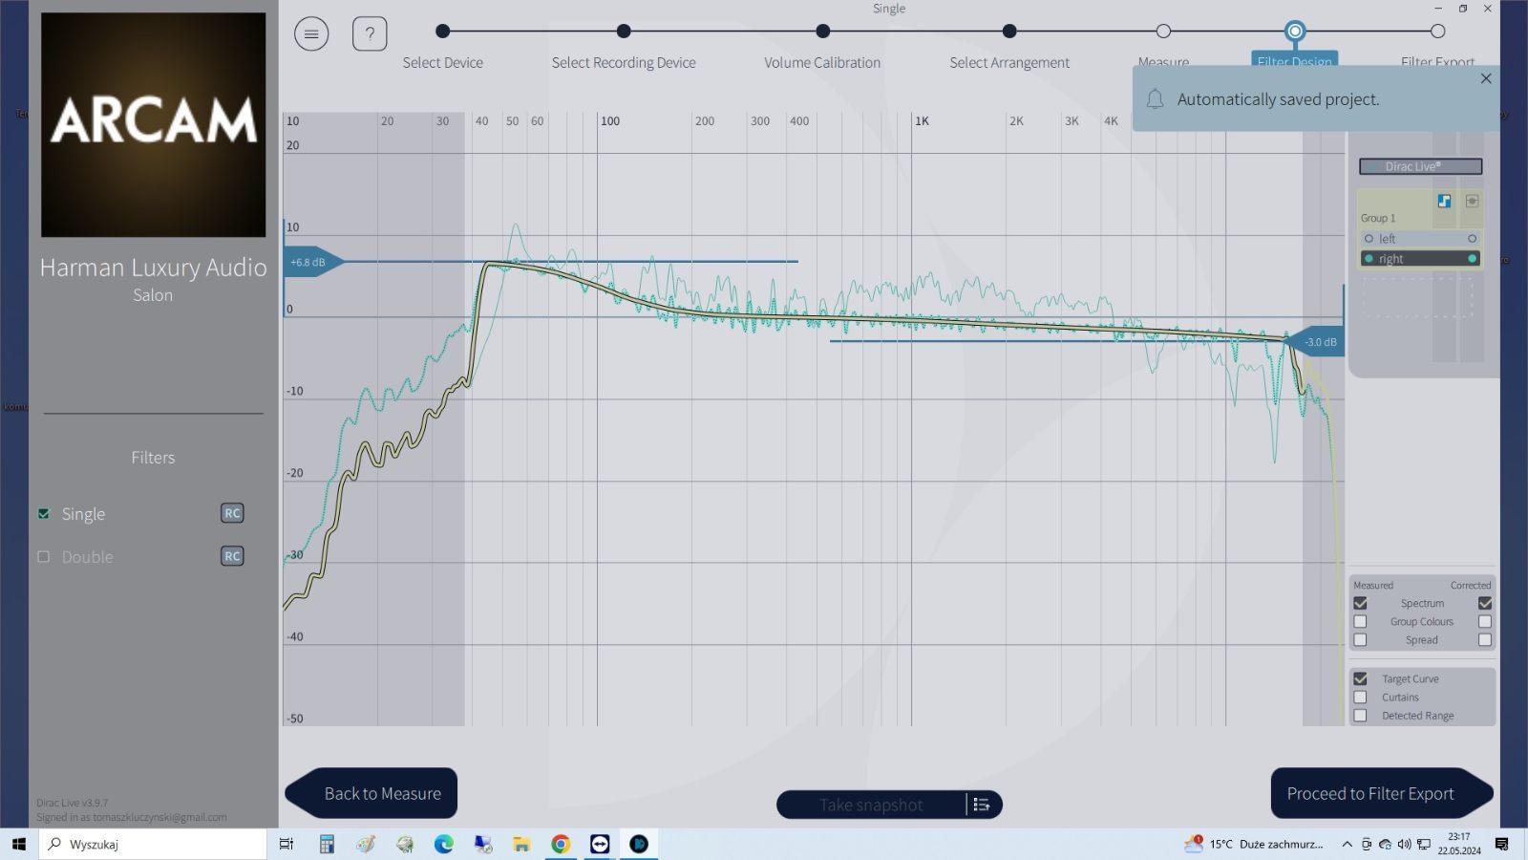Toggle the right channel's right-side circle
The width and height of the screenshot is (1528, 860).
1472,259
